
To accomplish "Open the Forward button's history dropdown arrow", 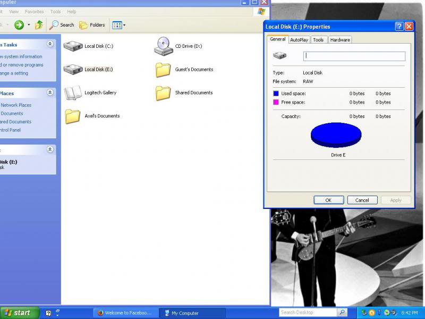I will [29, 25].
